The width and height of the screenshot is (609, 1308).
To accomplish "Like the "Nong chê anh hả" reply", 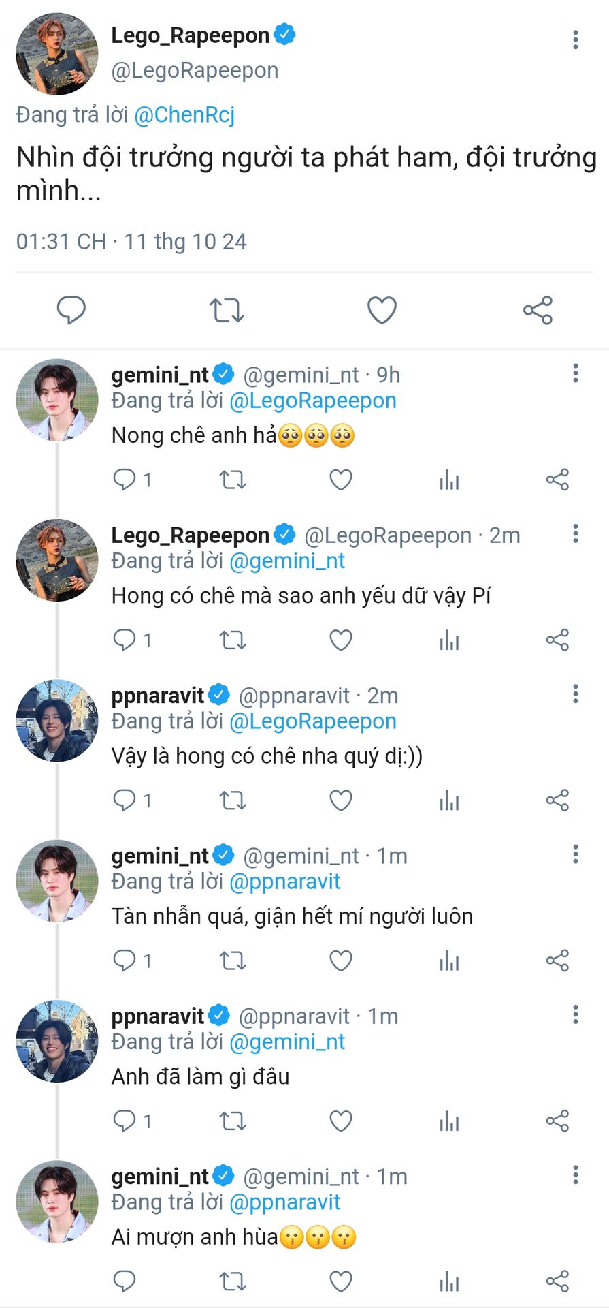I will point(341,480).
